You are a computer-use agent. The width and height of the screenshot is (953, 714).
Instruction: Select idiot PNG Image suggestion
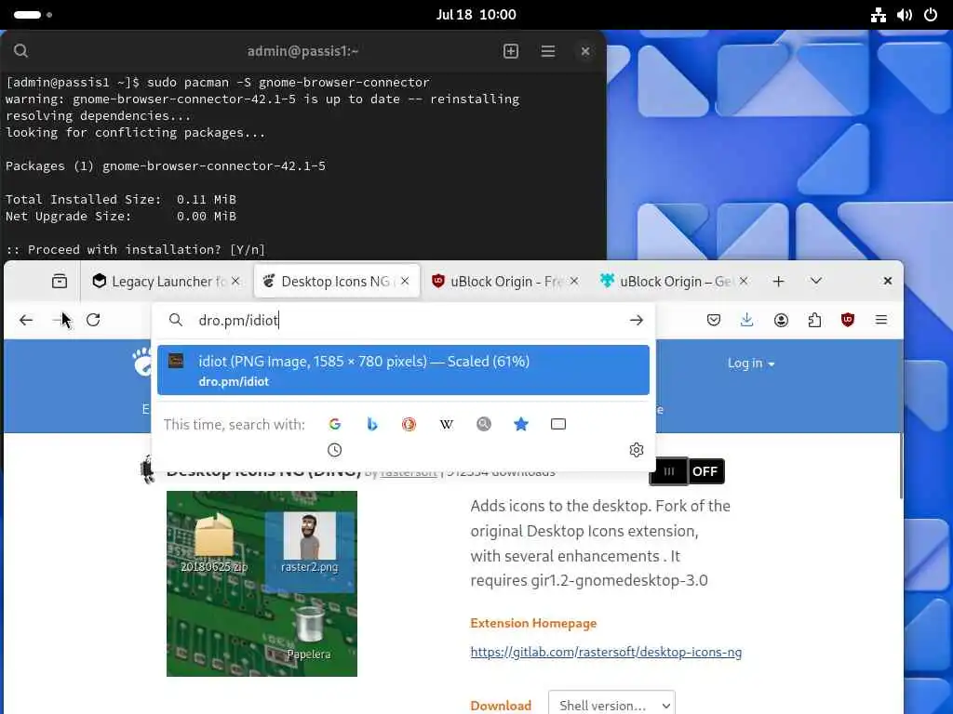point(403,370)
